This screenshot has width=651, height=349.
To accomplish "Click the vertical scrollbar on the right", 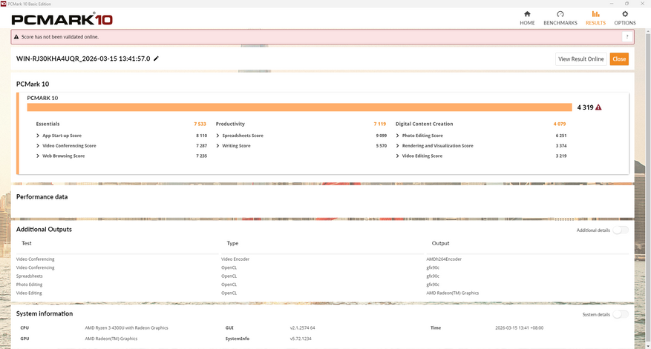I will 648,187.
